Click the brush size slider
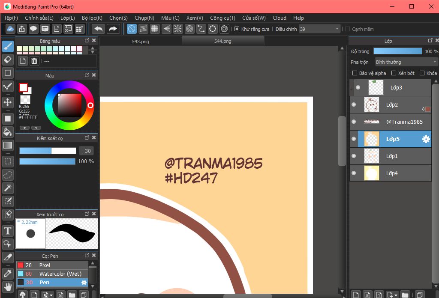This screenshot has height=298, width=439. point(48,151)
